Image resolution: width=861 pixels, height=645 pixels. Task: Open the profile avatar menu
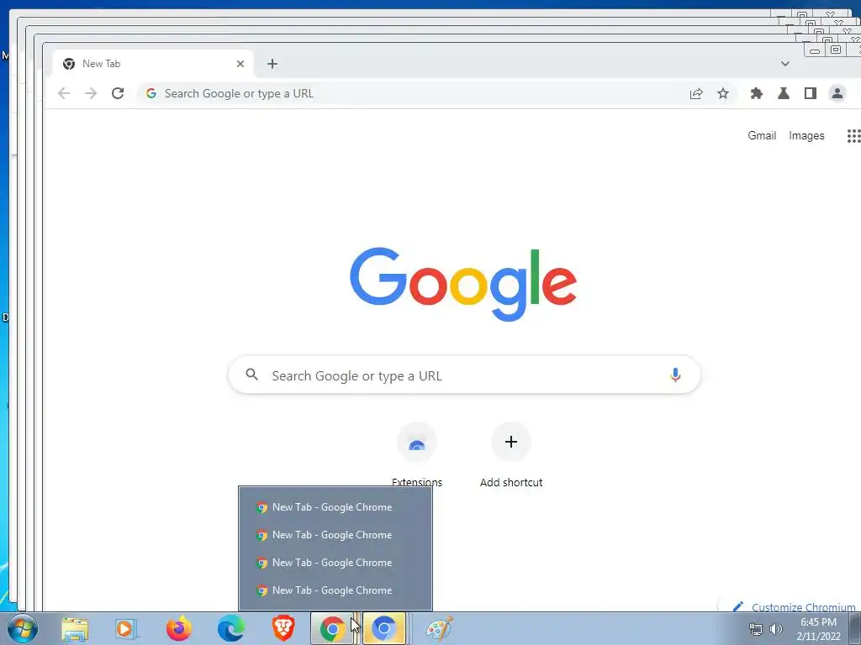click(x=837, y=93)
